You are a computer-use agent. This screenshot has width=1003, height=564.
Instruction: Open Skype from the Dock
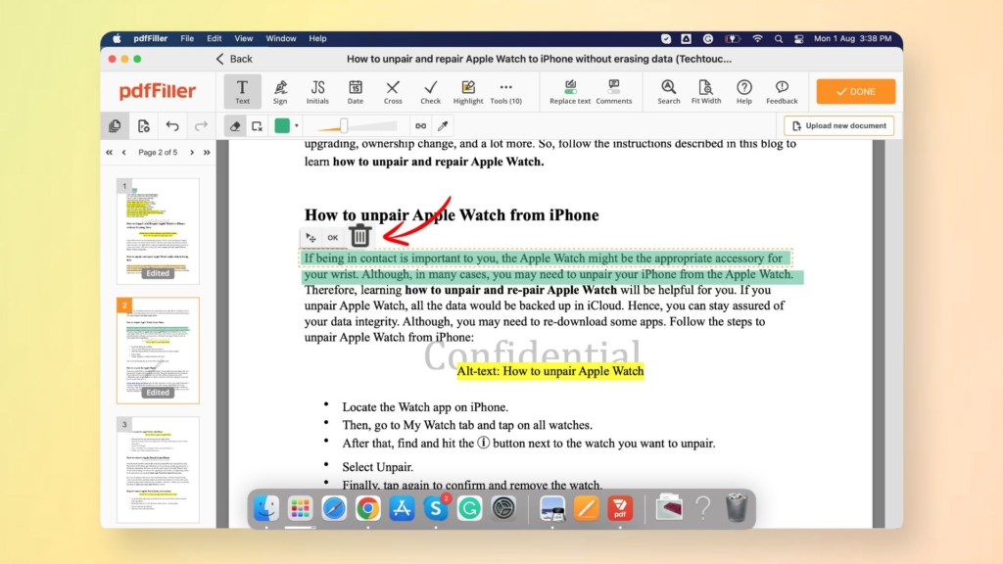(436, 508)
